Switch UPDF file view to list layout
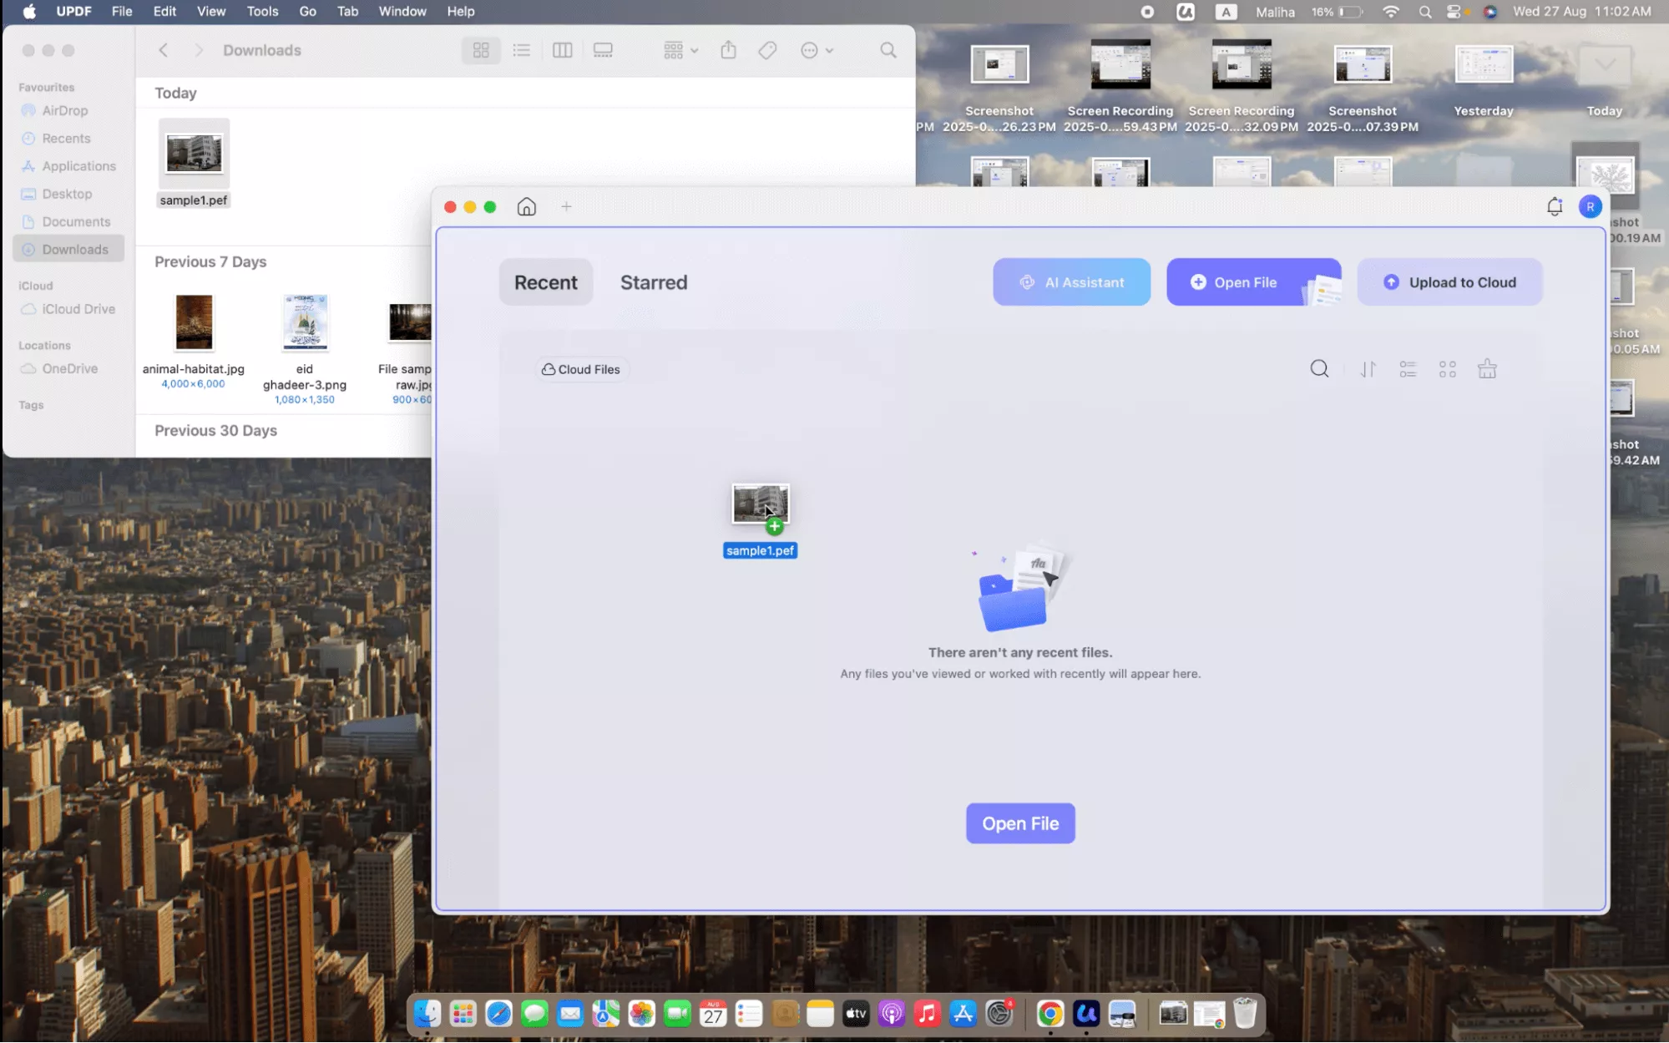The width and height of the screenshot is (1669, 1043). point(1407,368)
